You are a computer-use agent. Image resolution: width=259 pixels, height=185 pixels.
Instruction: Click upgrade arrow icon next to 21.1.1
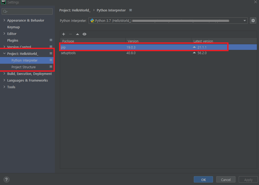click(x=194, y=47)
